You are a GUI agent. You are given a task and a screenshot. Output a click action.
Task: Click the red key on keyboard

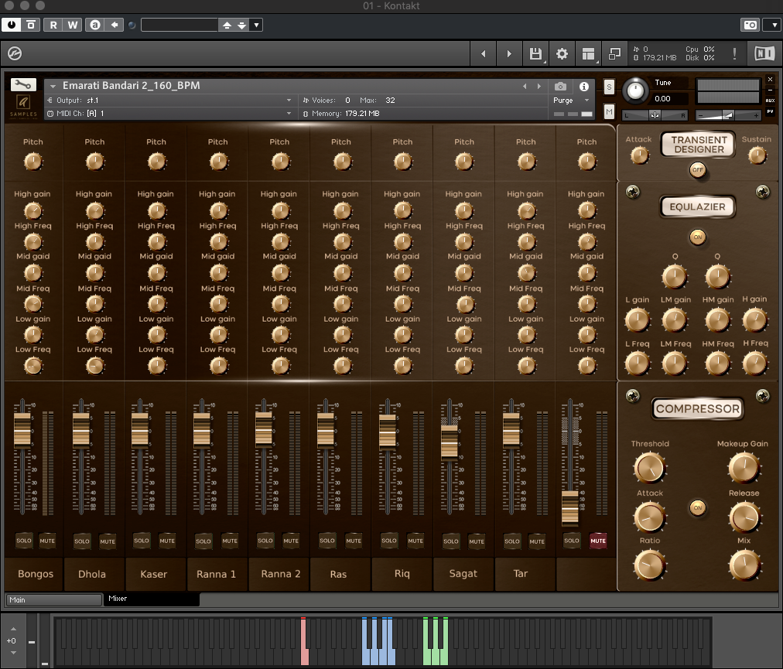point(304,641)
